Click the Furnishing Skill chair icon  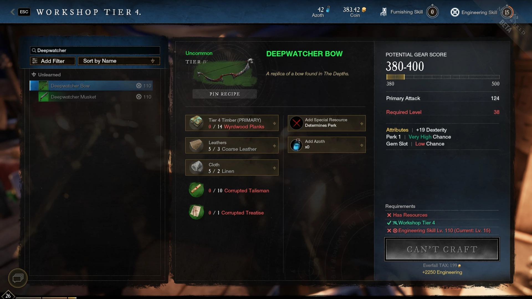(x=383, y=12)
